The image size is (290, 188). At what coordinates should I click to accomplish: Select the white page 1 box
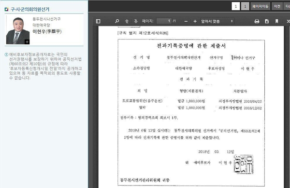click(x=236, y=6)
